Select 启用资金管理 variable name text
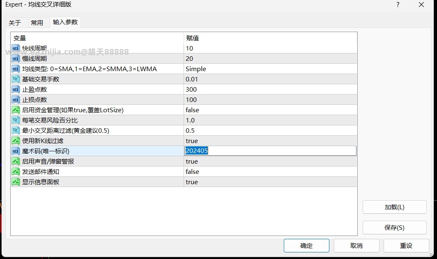The height and width of the screenshot is (259, 437). (x=73, y=110)
